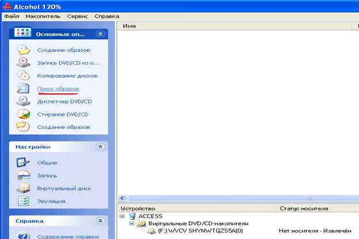Click the Справка panel title
The height and width of the screenshot is (239, 359).
(29, 221)
